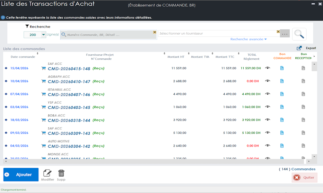
Task: Open Bon Commande document for CMD-20260309-143
Action: [x=282, y=133]
